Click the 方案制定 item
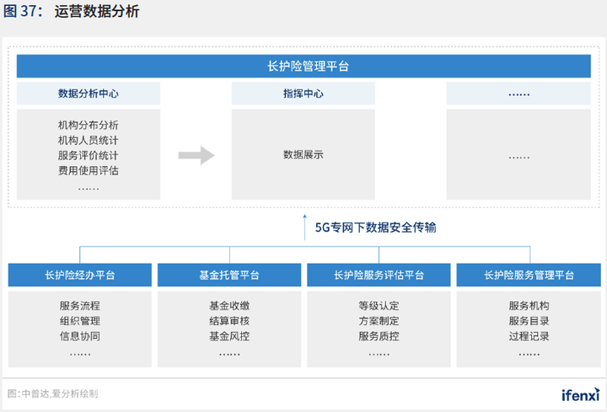 pos(379,321)
